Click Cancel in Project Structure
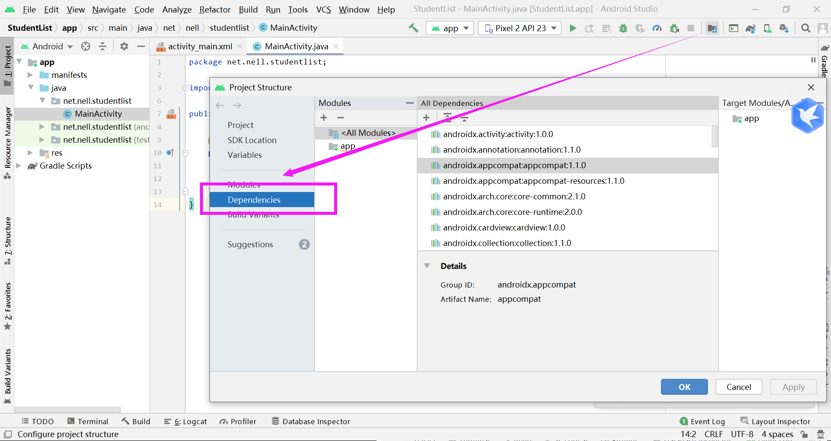 coord(738,387)
